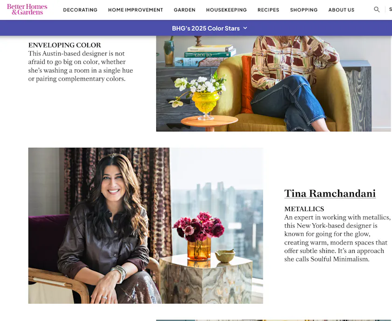Viewport: 392px width, 321px height.
Task: Click the cut-off link next to search icon
Action: 390,9
